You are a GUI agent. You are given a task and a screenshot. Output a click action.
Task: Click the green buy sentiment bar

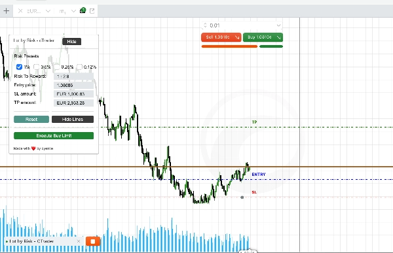tap(271, 46)
